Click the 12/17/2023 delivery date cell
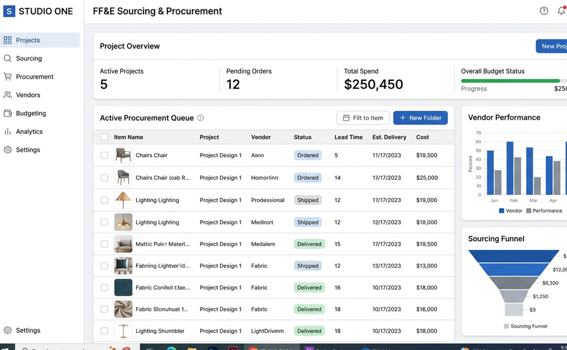 (387, 222)
